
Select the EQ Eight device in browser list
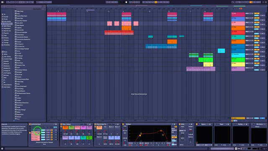pyautogui.click(x=19, y=72)
